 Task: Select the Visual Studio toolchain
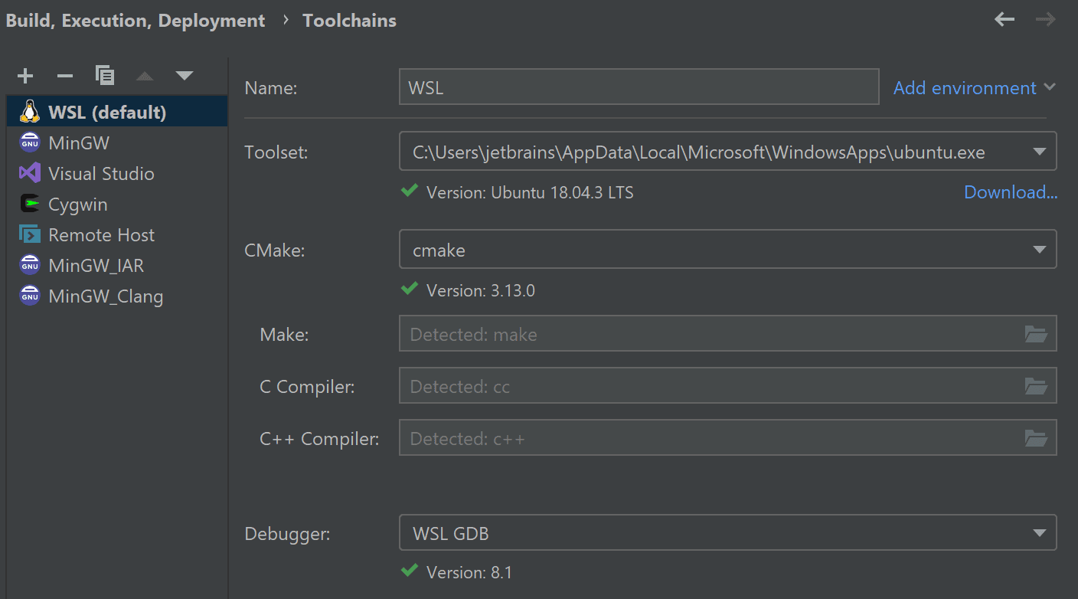[x=117, y=173]
